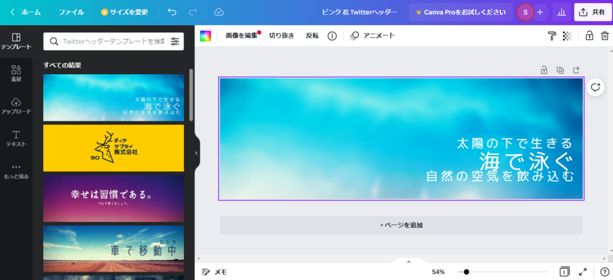Undo the last action
This screenshot has height=280, width=613.
[172, 12]
